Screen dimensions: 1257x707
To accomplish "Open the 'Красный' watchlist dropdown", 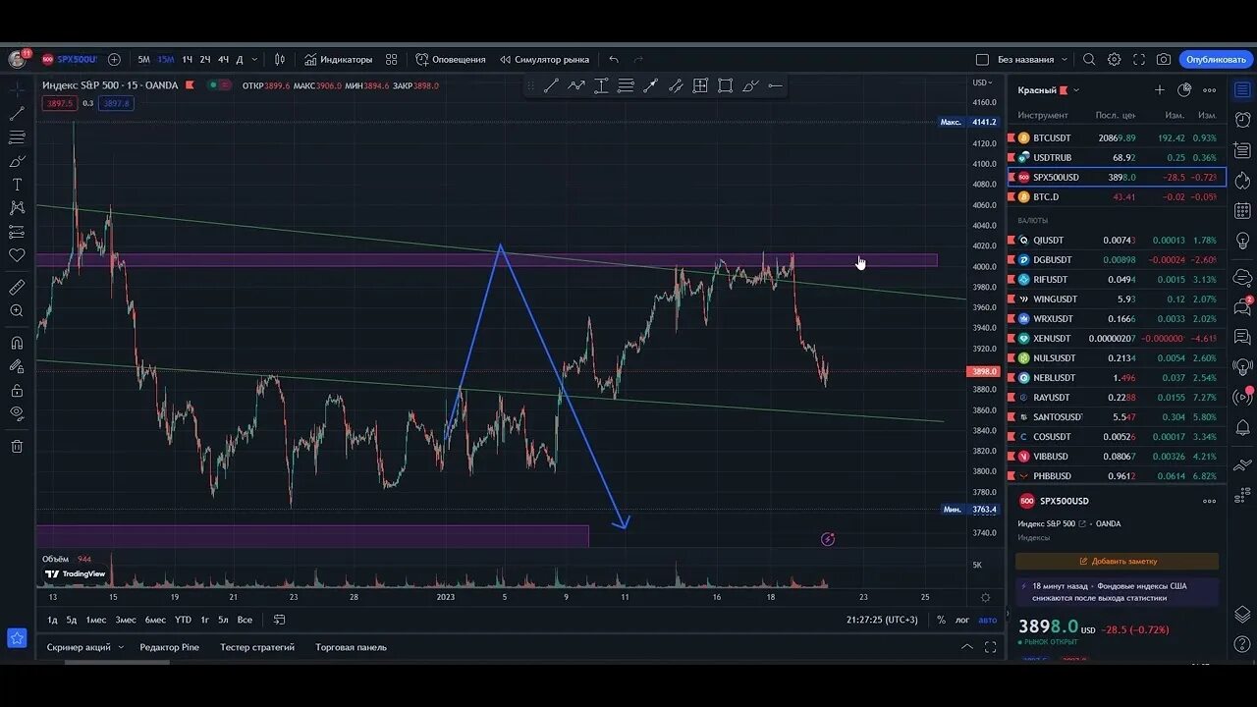I will click(1049, 90).
